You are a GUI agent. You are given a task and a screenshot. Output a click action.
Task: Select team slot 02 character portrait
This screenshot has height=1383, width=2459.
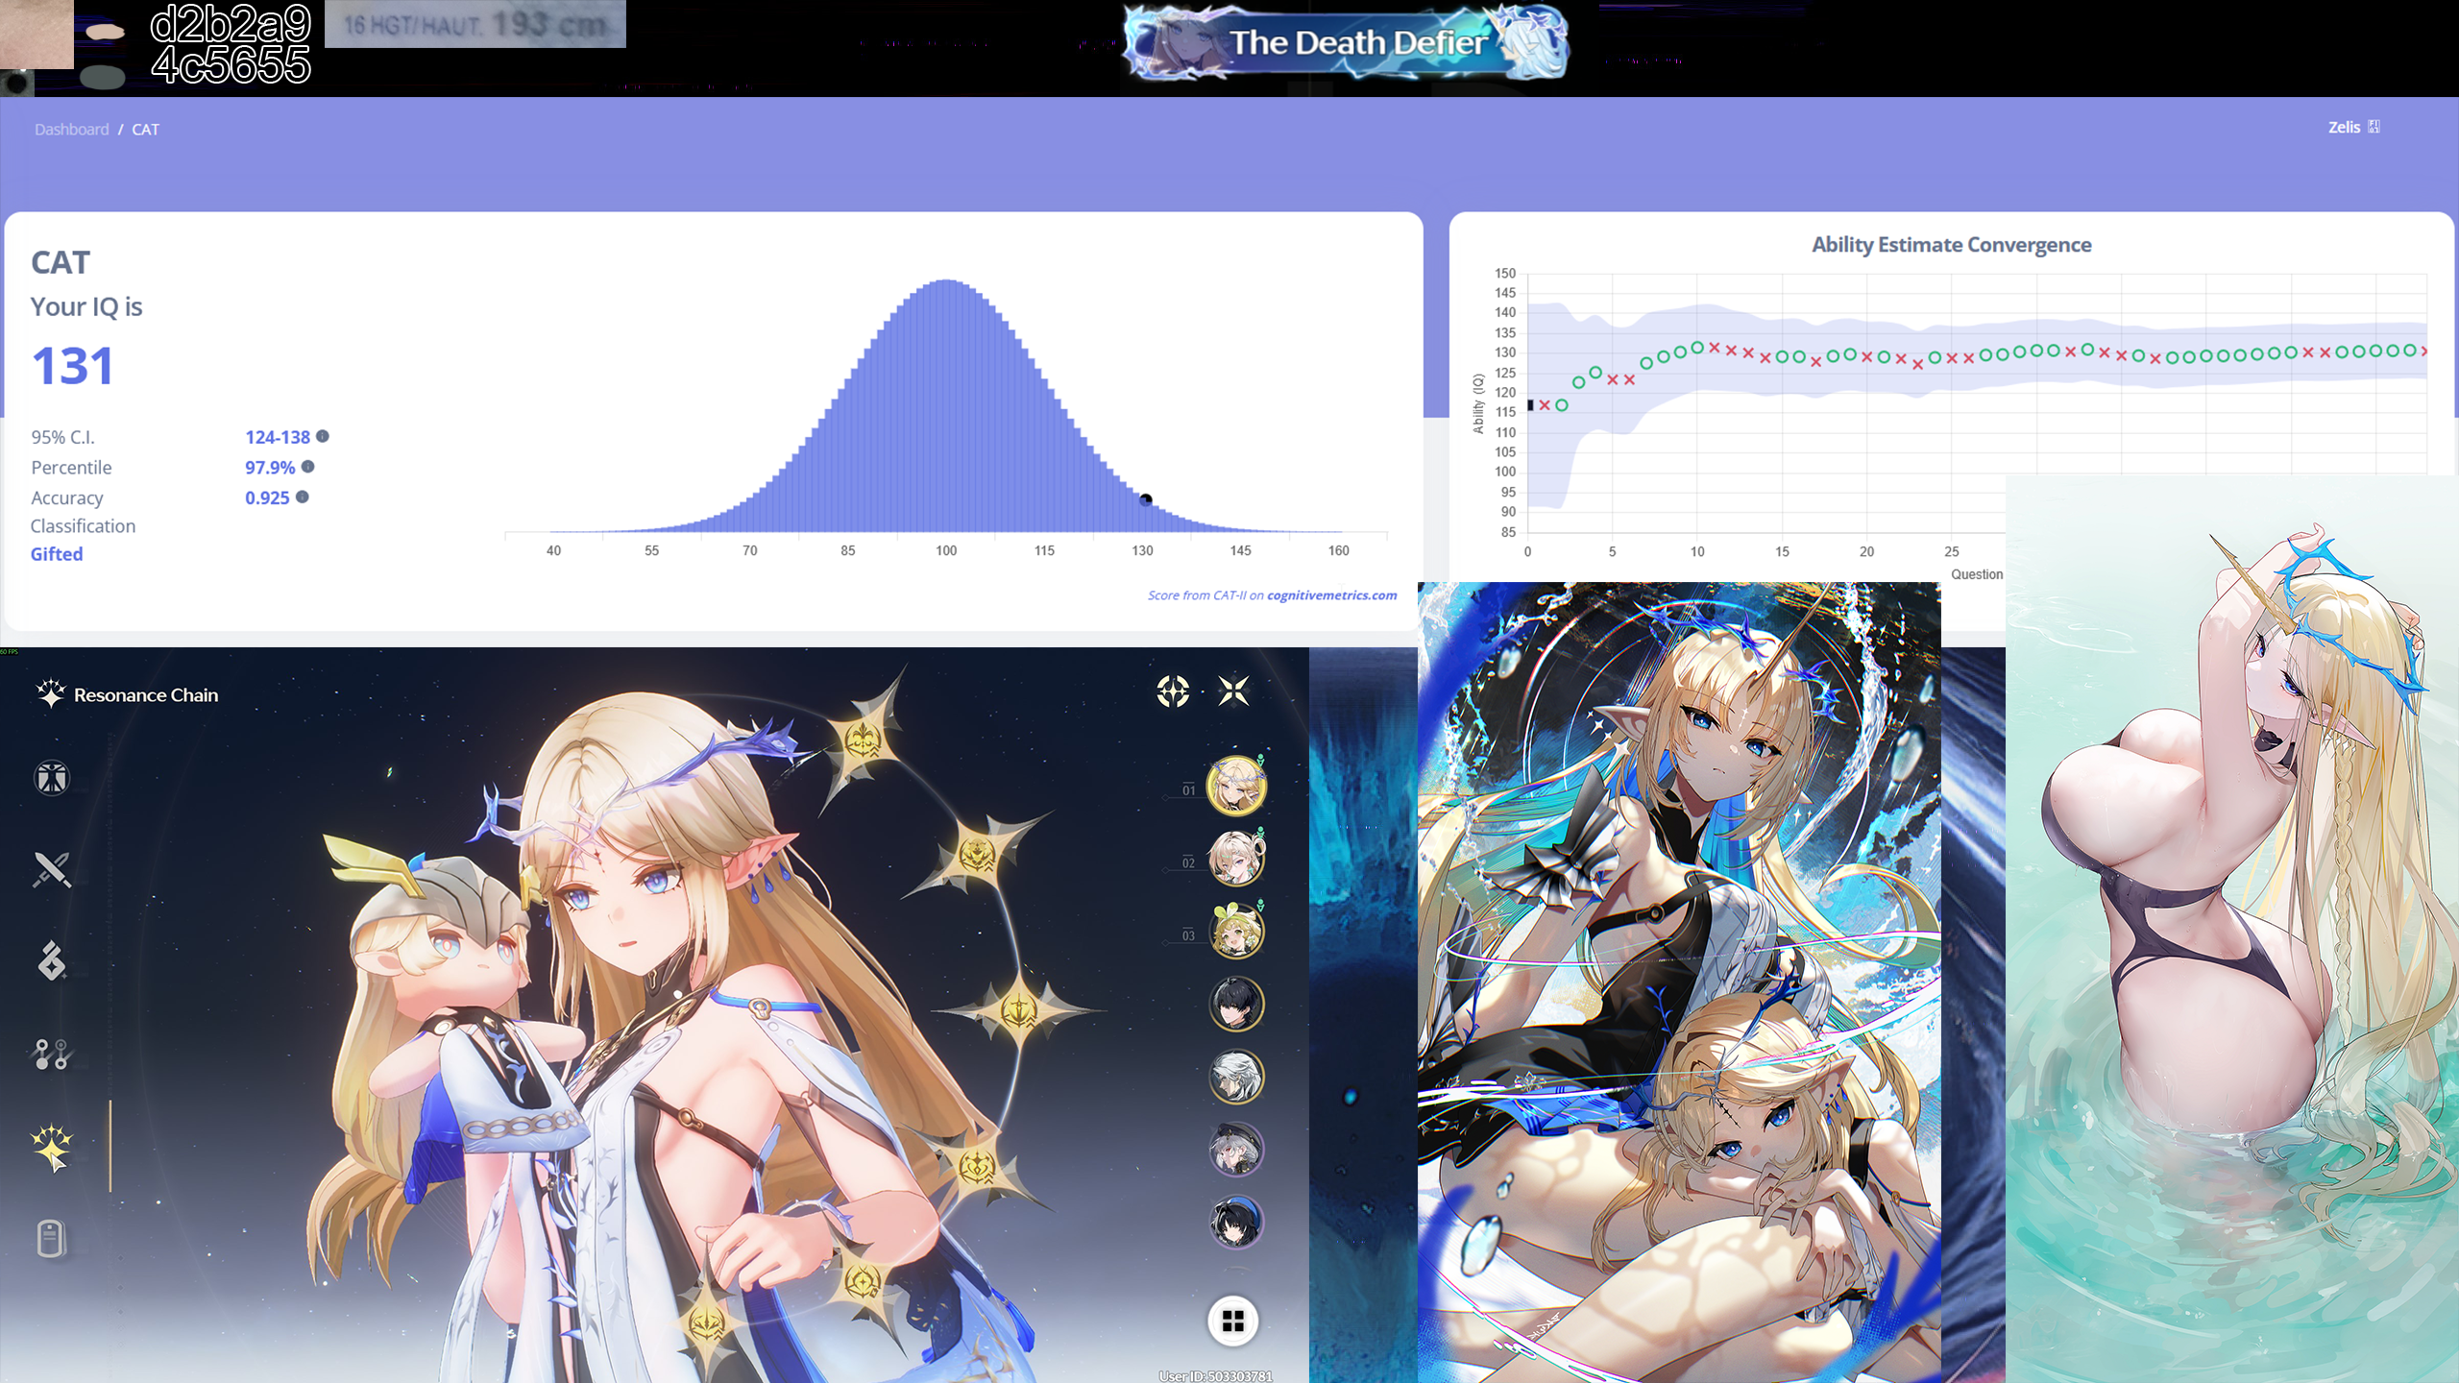click(x=1236, y=859)
